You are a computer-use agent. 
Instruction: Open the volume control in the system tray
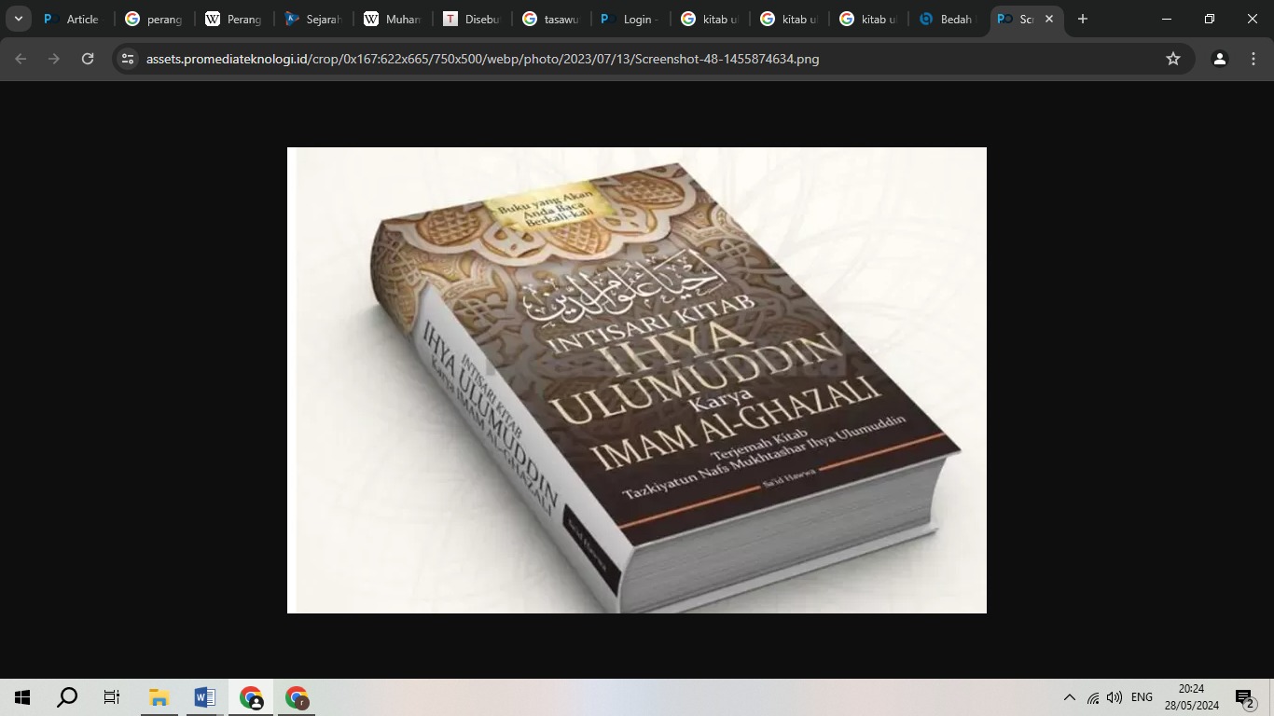pos(1115,697)
